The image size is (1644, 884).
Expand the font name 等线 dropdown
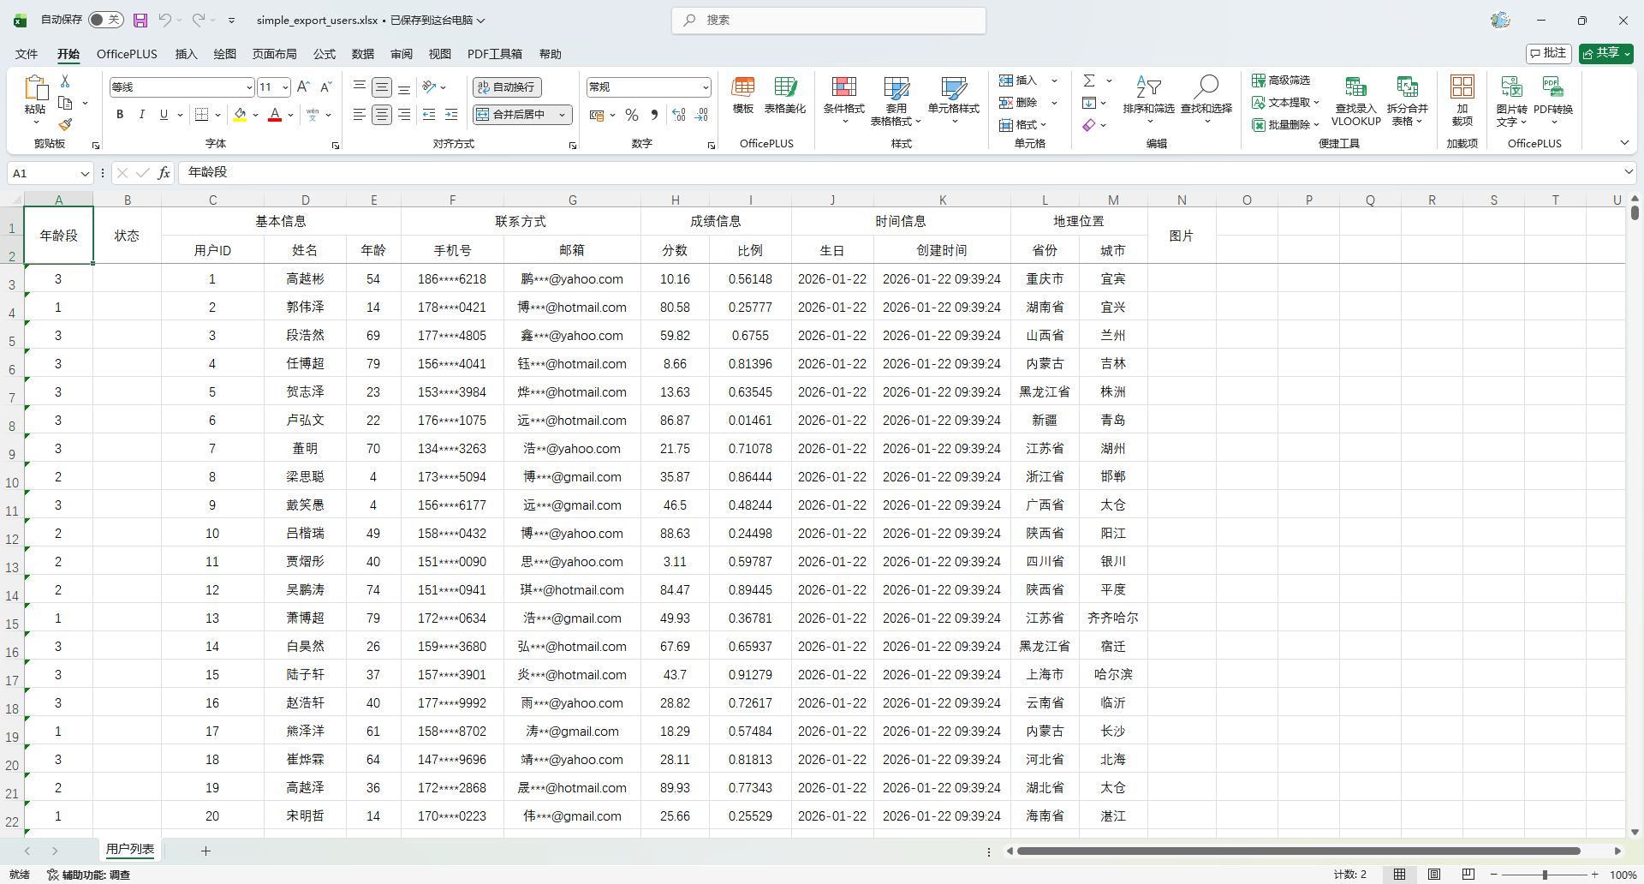[x=249, y=87]
